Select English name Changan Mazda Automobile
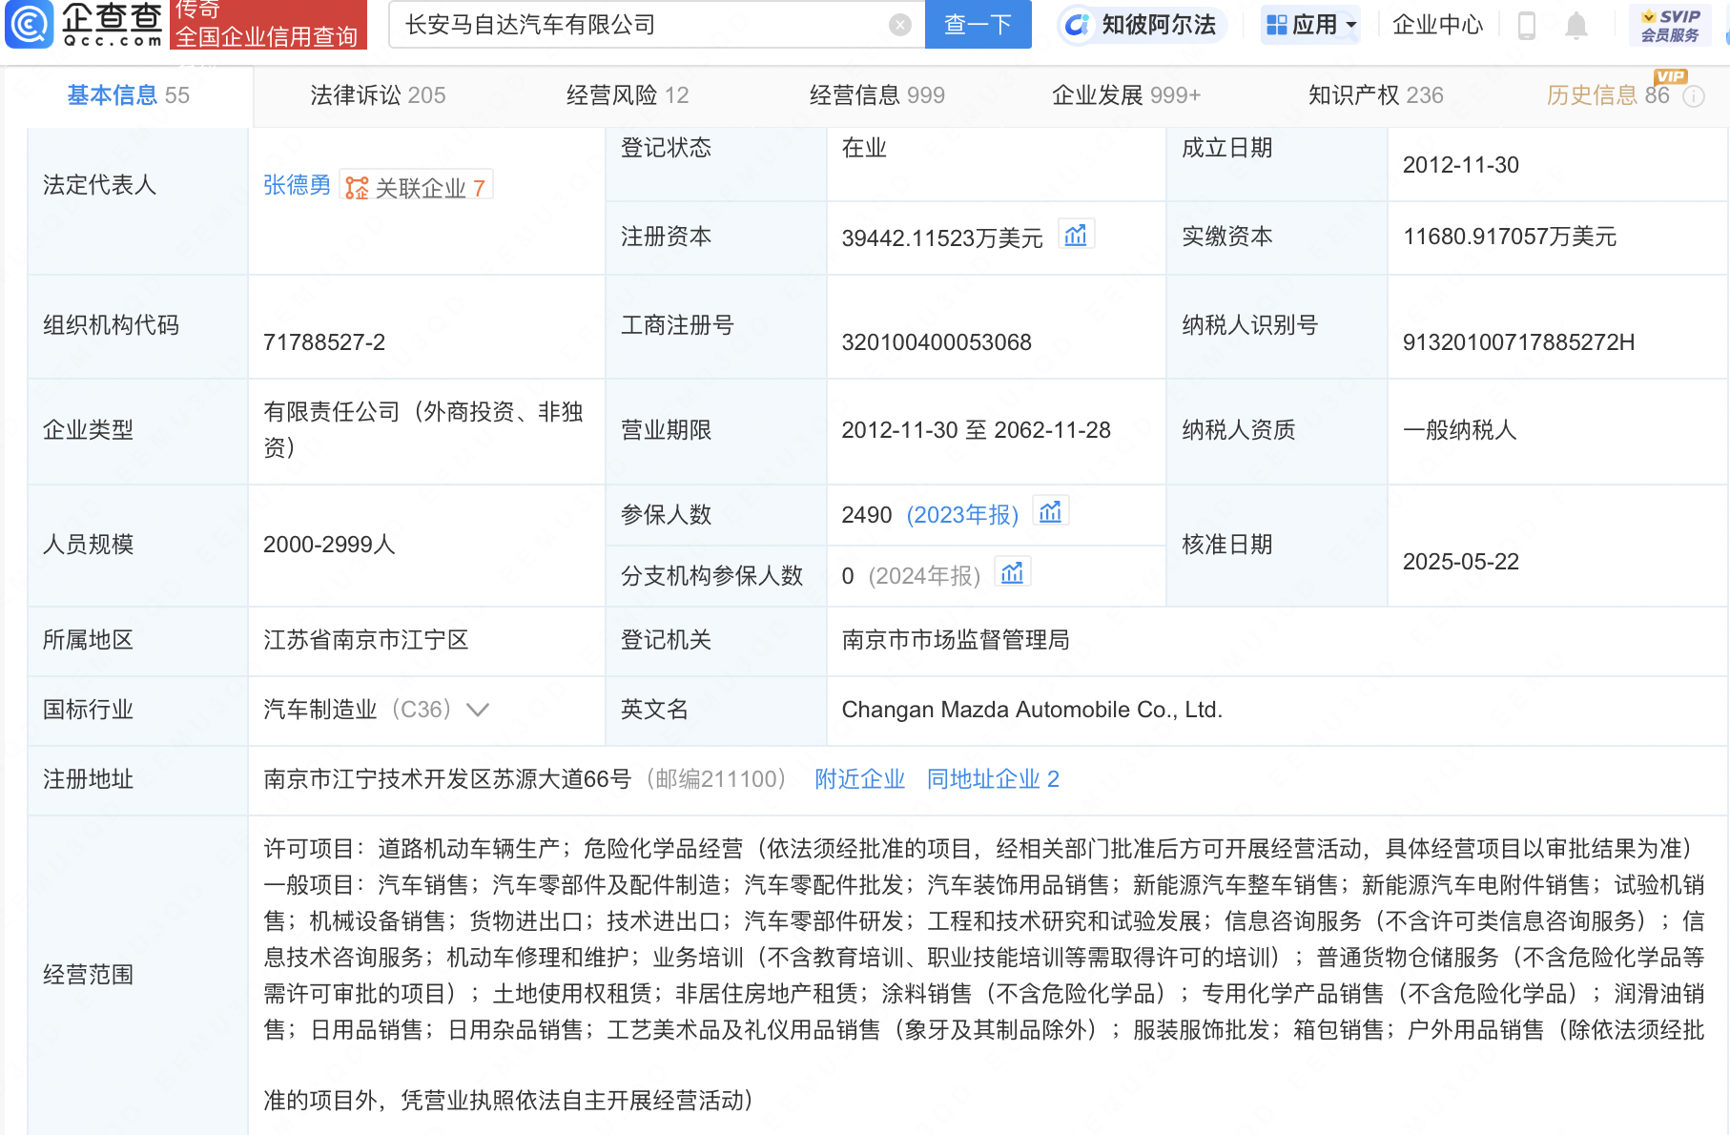 pyautogui.click(x=1032, y=710)
